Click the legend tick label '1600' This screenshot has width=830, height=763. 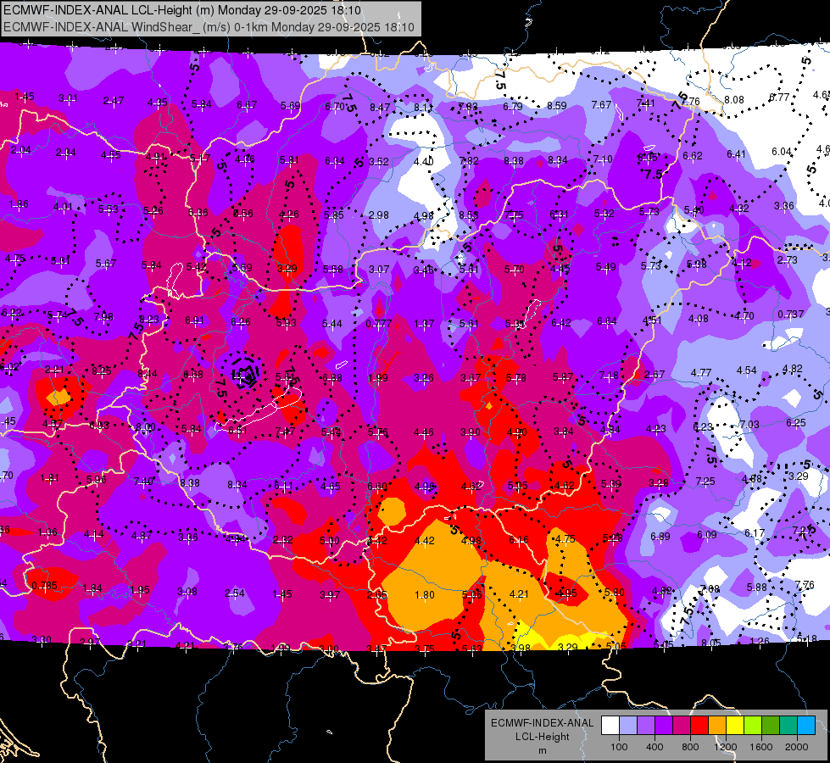[x=761, y=747]
